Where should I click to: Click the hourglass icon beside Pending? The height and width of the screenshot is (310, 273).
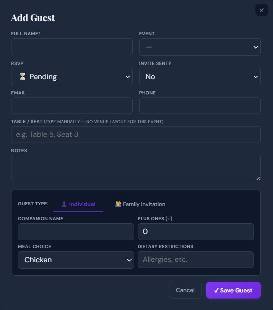pos(23,76)
